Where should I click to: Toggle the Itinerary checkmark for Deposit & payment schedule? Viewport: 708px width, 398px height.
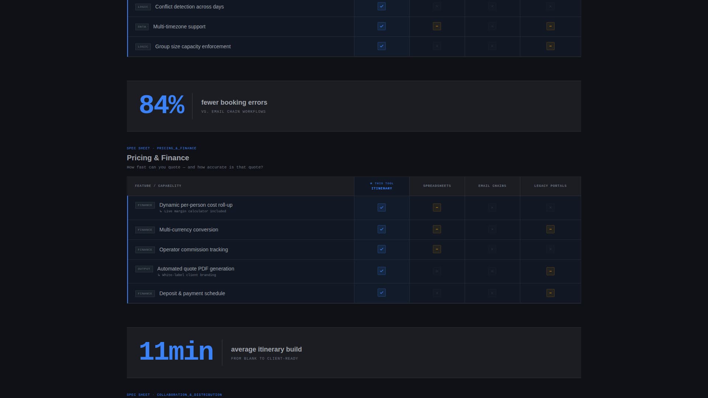pyautogui.click(x=382, y=293)
